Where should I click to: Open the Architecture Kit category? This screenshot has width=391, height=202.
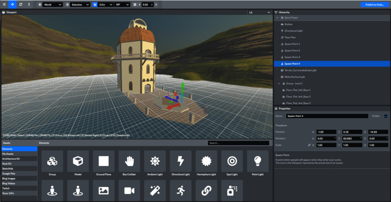click(x=19, y=159)
